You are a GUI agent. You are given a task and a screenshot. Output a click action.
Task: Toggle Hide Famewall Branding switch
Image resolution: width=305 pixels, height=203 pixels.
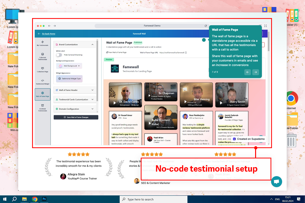(59, 55)
